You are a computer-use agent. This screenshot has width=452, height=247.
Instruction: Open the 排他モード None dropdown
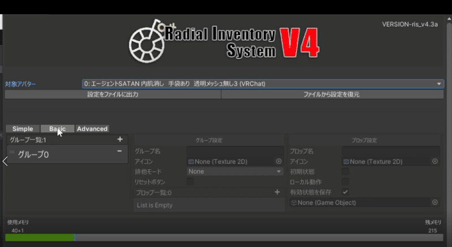point(235,171)
